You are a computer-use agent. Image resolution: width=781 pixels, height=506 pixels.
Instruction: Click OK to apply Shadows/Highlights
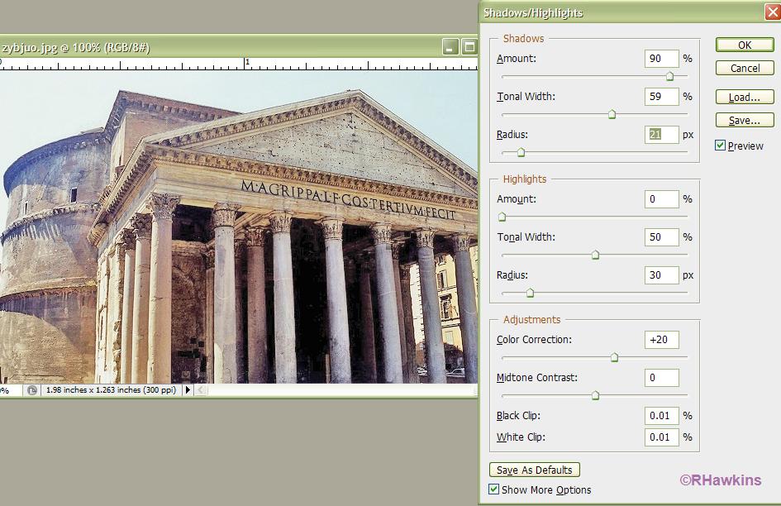pos(743,45)
